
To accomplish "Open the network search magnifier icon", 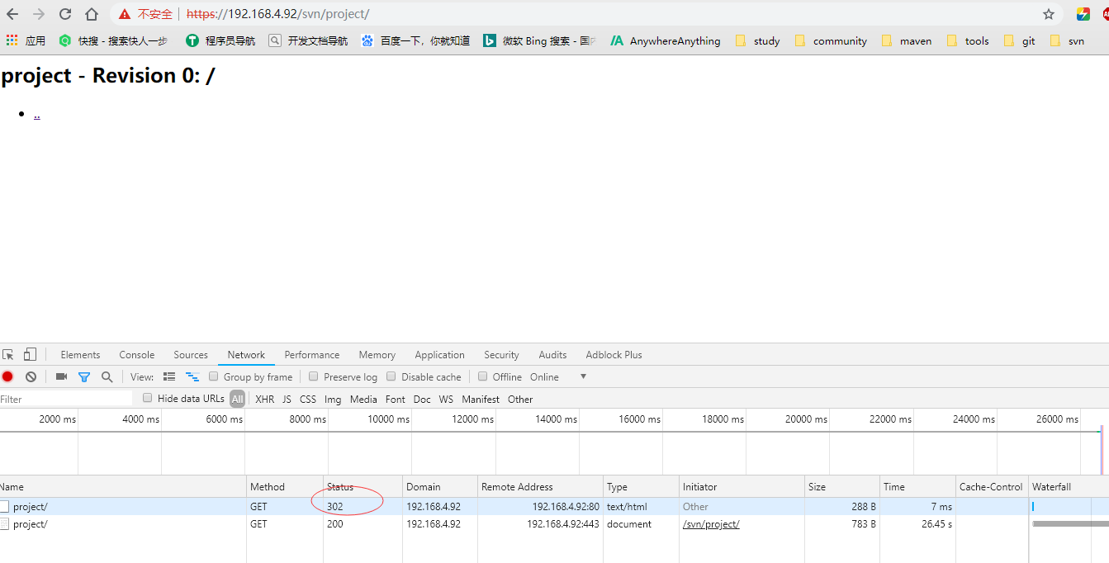I will click(107, 376).
